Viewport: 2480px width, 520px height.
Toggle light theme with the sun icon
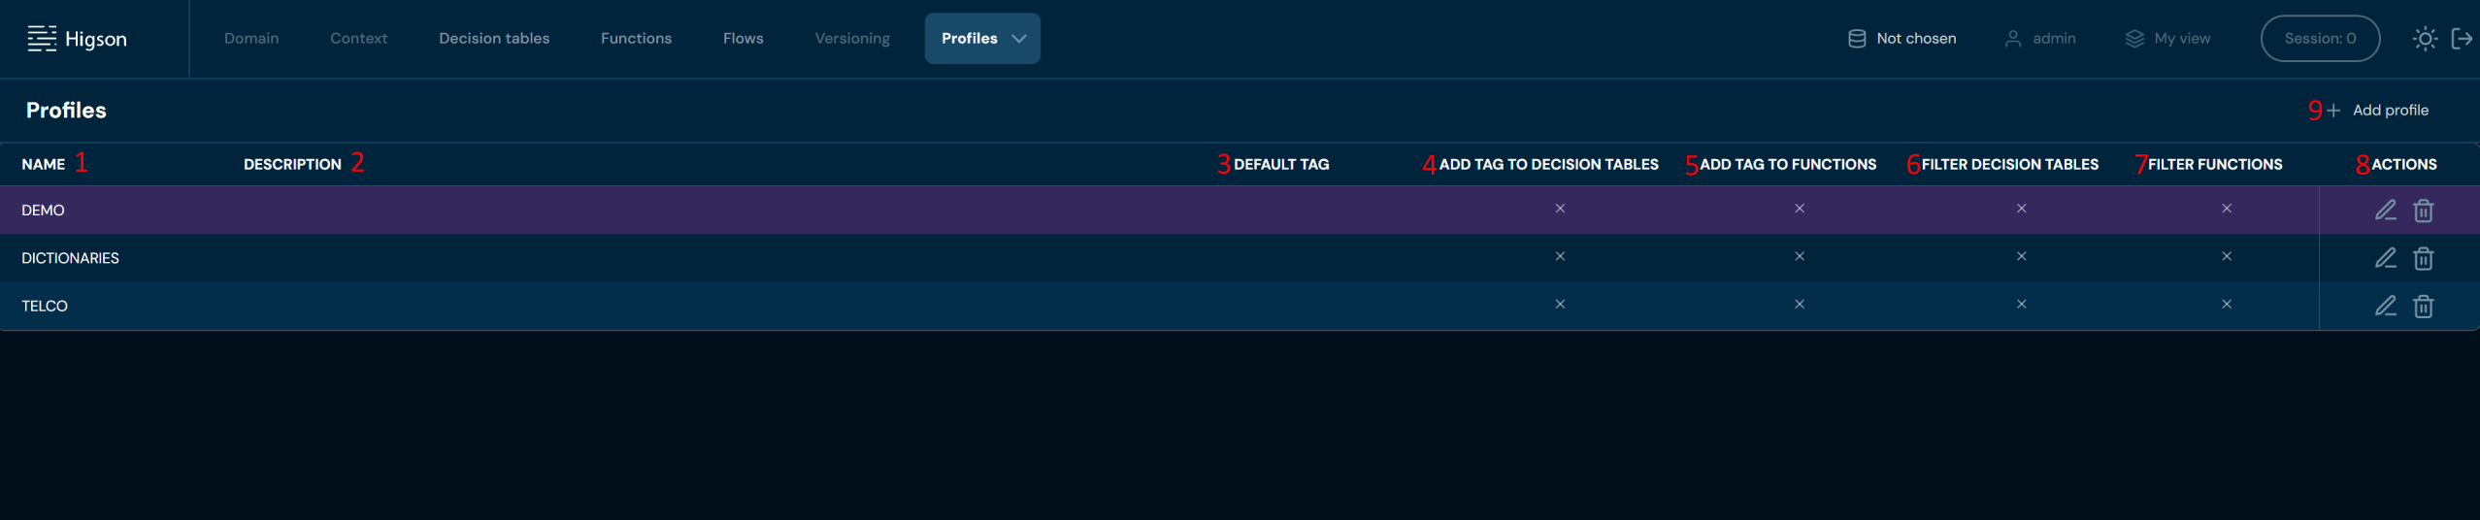point(2424,39)
